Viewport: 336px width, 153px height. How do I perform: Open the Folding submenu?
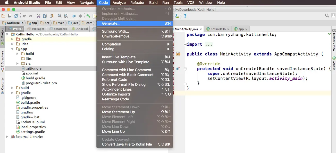[135, 49]
